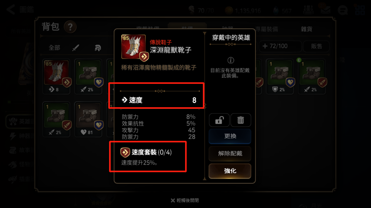Open the 雜貨 tab
This screenshot has width=371, height=208.
pyautogui.click(x=307, y=29)
